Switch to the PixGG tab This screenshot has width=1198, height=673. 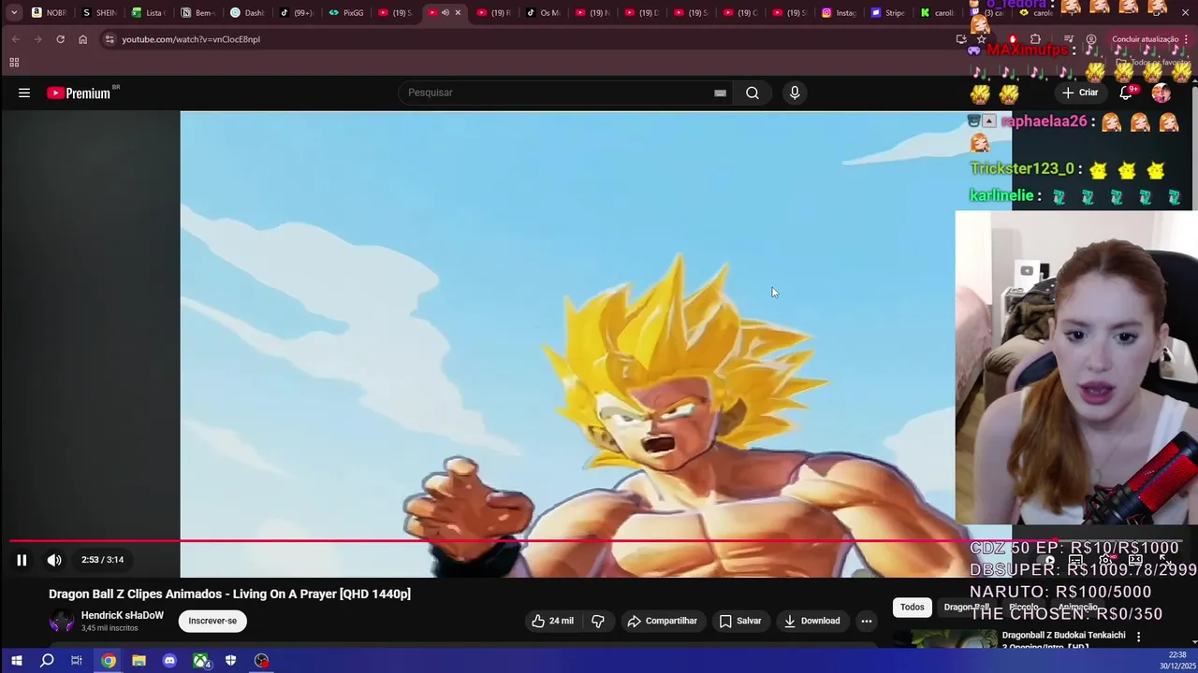(346, 12)
